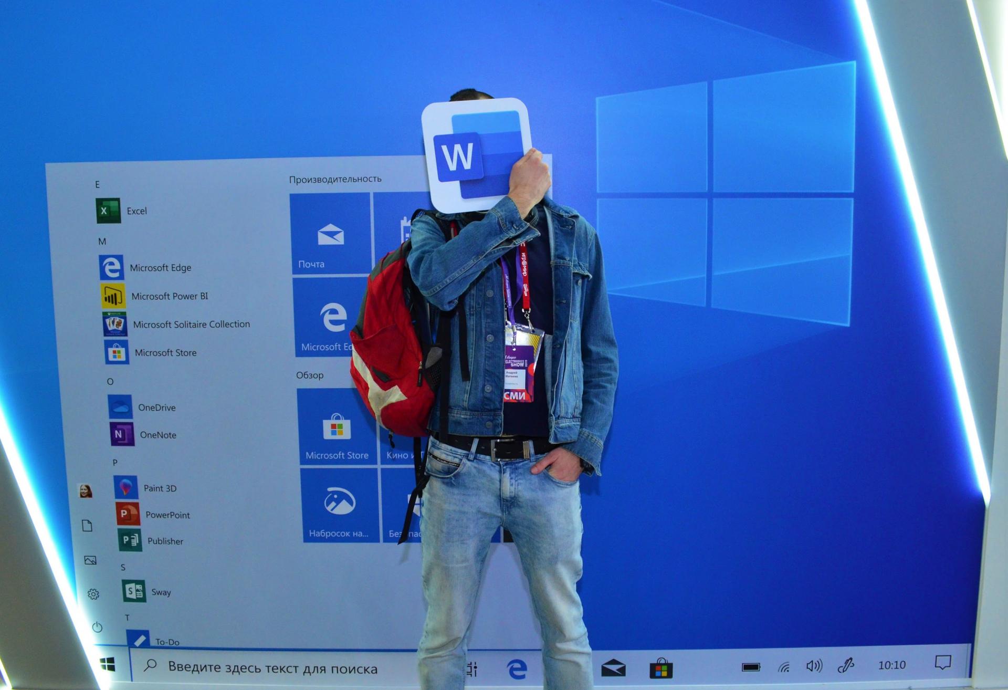Open OneDrive from the app list

point(142,407)
